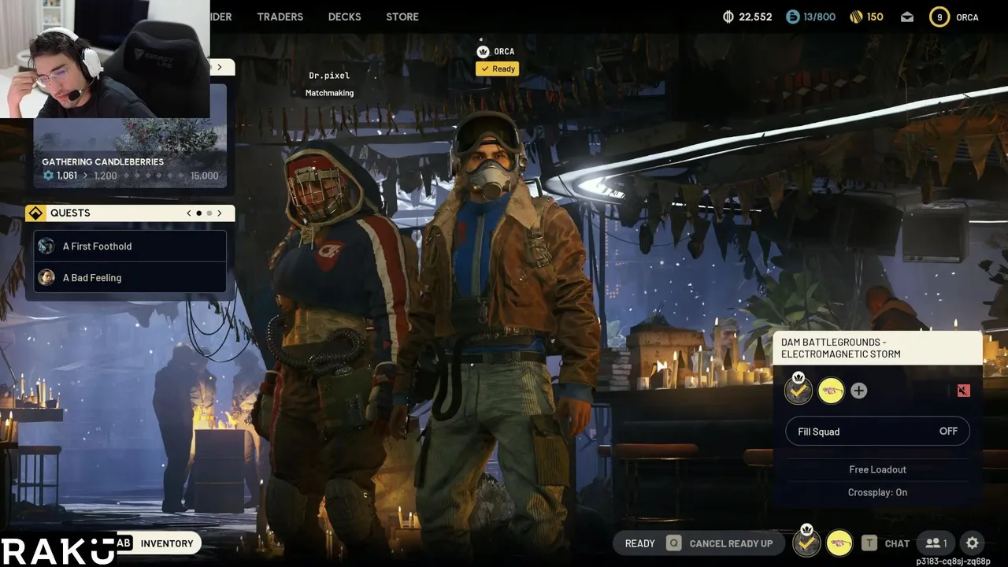Image resolution: width=1008 pixels, height=567 pixels.
Task: Select leader avatar in squad panel
Action: coord(799,391)
